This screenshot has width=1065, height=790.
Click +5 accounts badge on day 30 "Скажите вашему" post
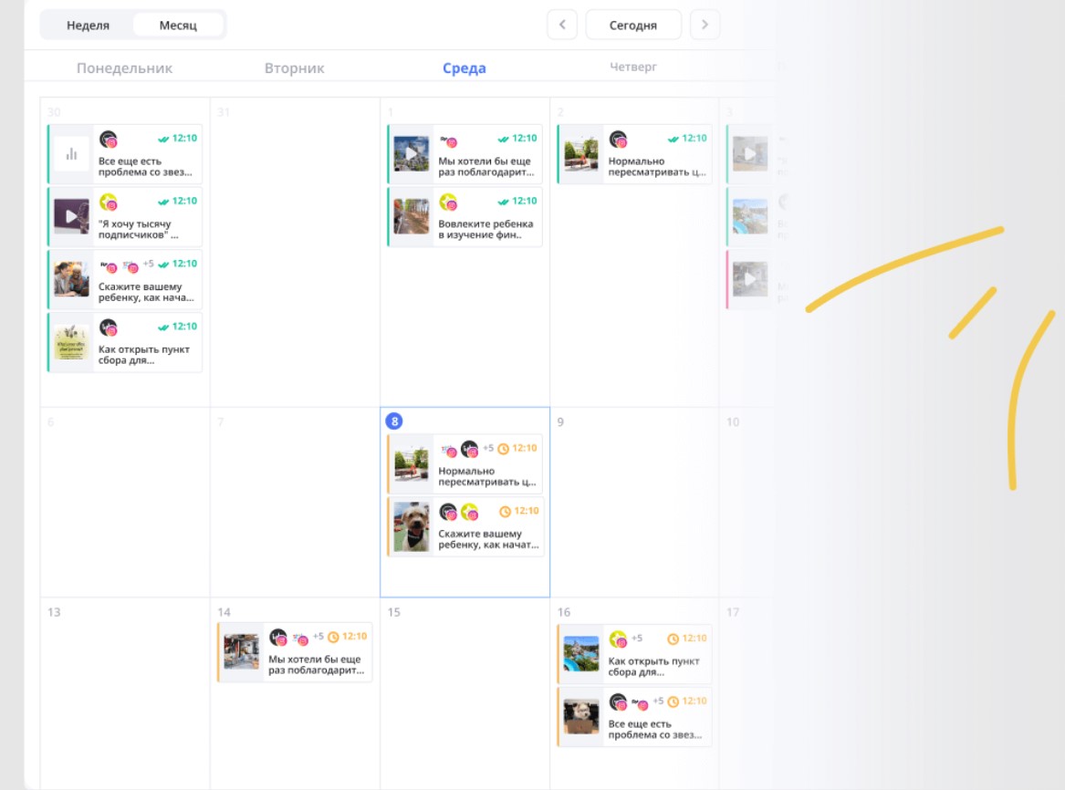148,264
